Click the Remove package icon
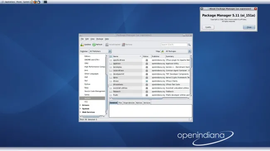Image resolution: width=270 pixels, height=151 pixels. (x=123, y=45)
